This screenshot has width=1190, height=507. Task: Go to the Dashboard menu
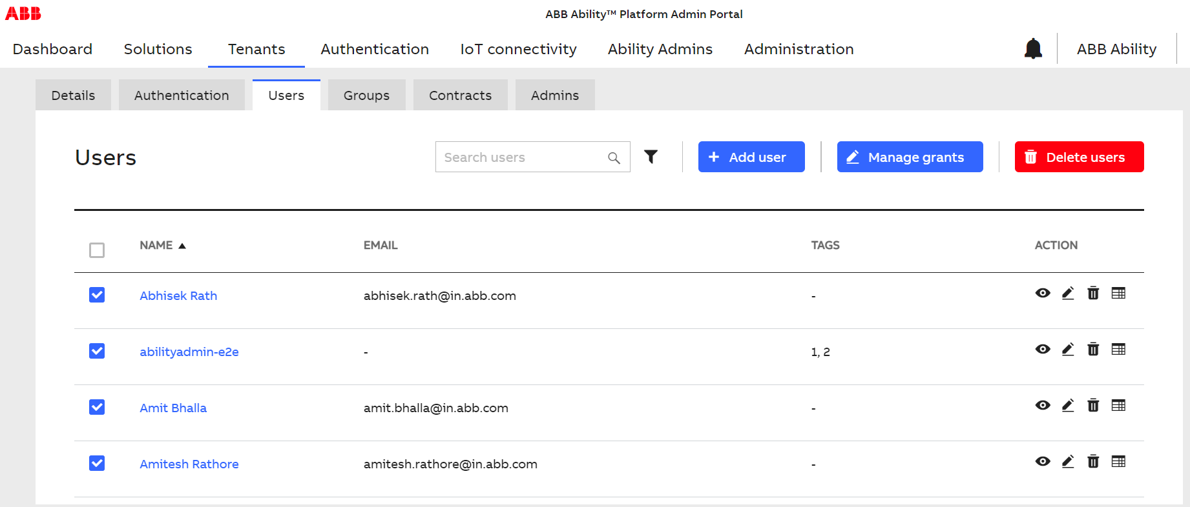tap(52, 49)
